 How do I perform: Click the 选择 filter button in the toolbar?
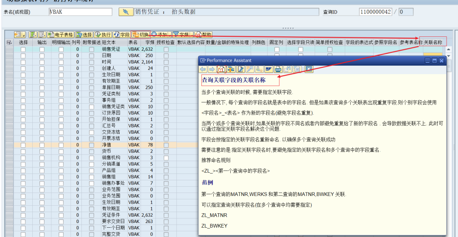[84, 35]
